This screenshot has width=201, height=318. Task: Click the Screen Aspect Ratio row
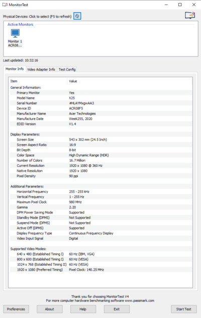pos(100,145)
